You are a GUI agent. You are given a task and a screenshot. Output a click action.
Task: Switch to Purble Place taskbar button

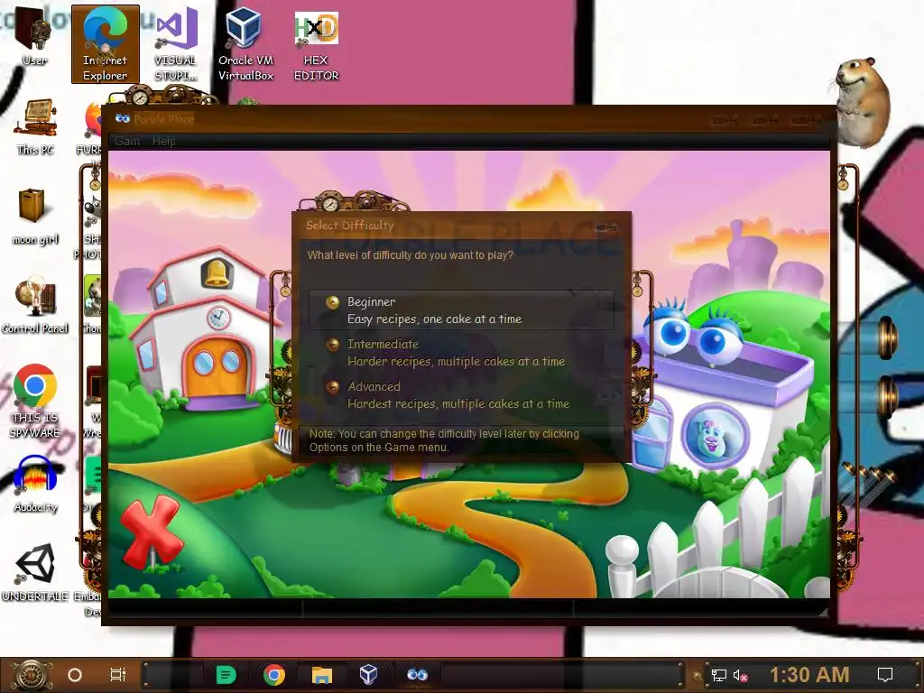417,675
